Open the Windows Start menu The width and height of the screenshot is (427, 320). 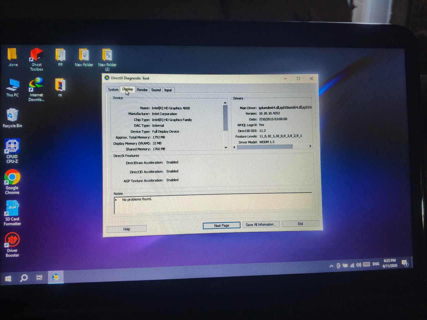(x=8, y=278)
